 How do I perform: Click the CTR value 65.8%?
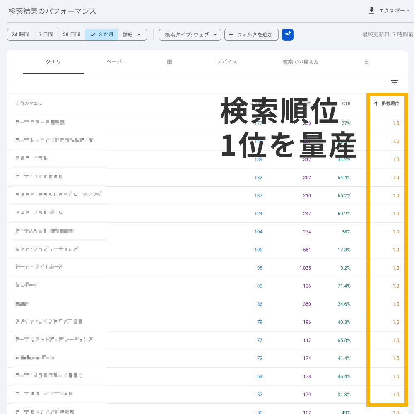[x=344, y=340]
